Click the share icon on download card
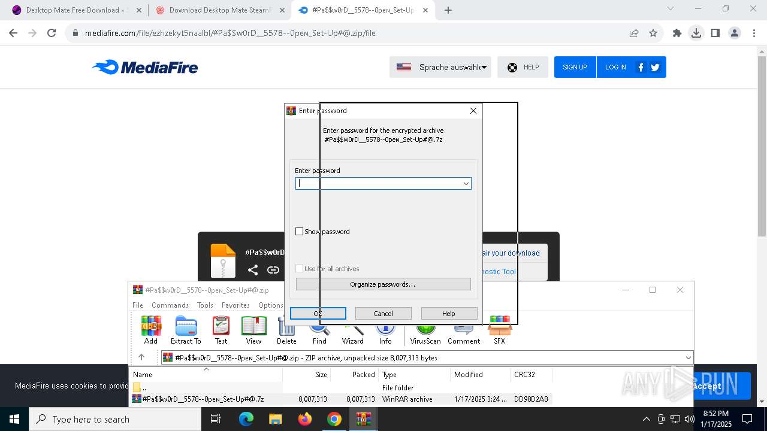 (x=253, y=270)
